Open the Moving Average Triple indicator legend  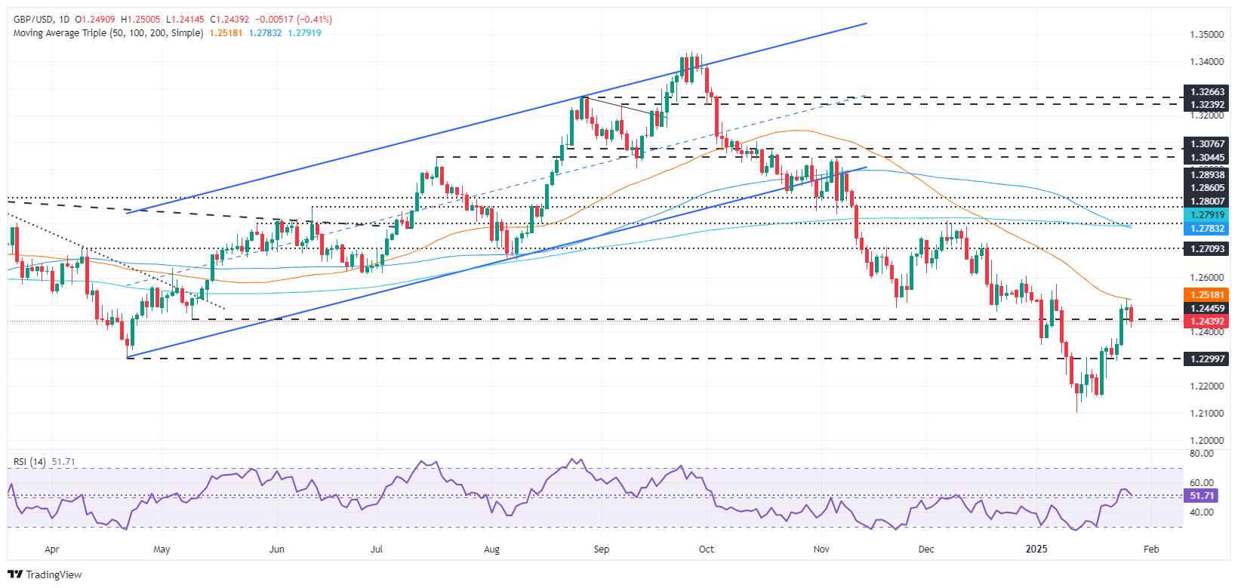[108, 32]
